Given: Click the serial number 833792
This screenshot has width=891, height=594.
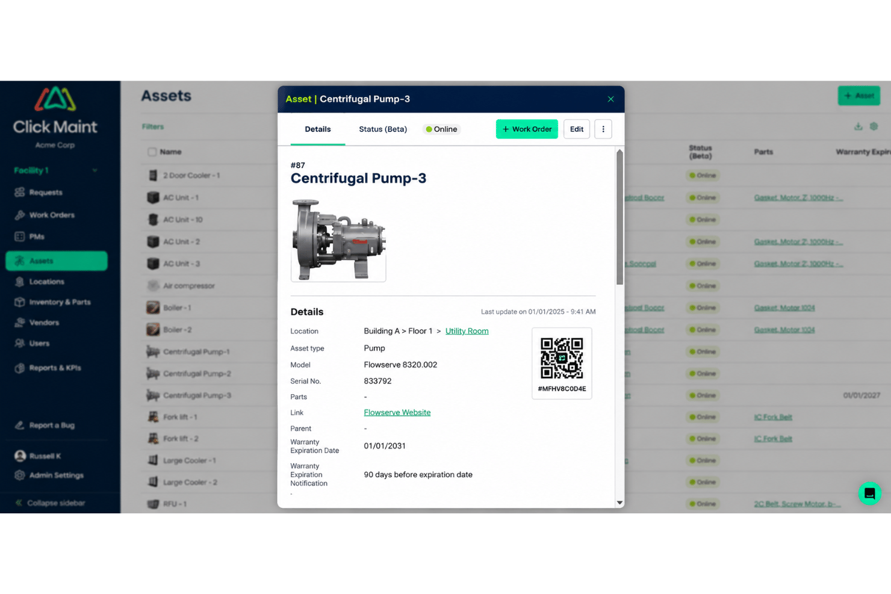Looking at the screenshot, I should coord(377,382).
